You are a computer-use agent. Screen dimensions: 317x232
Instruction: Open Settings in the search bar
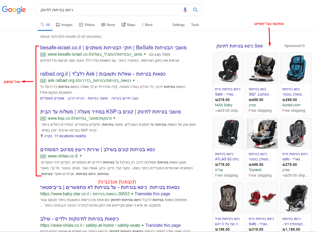pos(178,25)
